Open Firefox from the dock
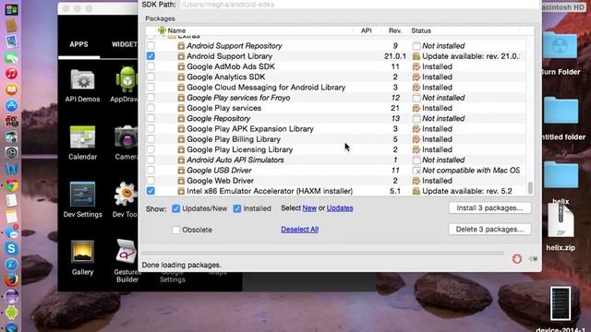The height and width of the screenshot is (332, 591). (x=11, y=280)
